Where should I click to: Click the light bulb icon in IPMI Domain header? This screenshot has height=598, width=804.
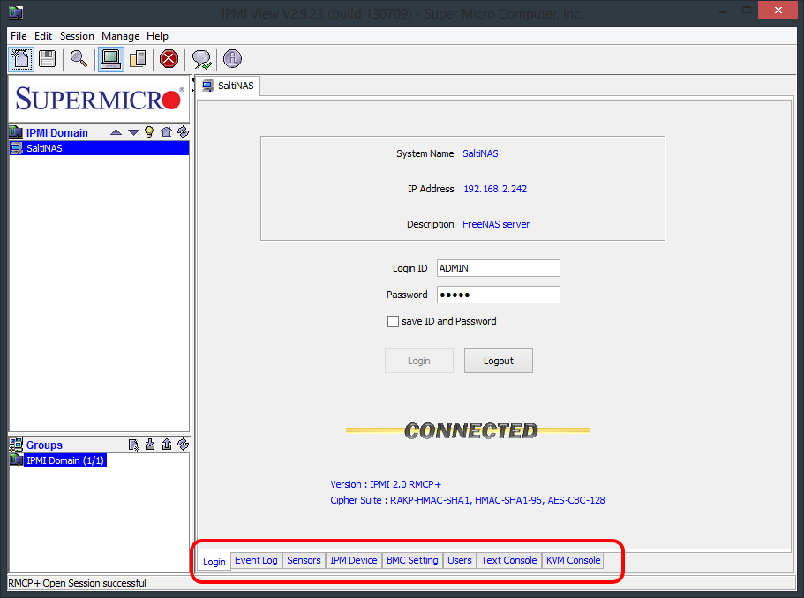click(x=149, y=131)
